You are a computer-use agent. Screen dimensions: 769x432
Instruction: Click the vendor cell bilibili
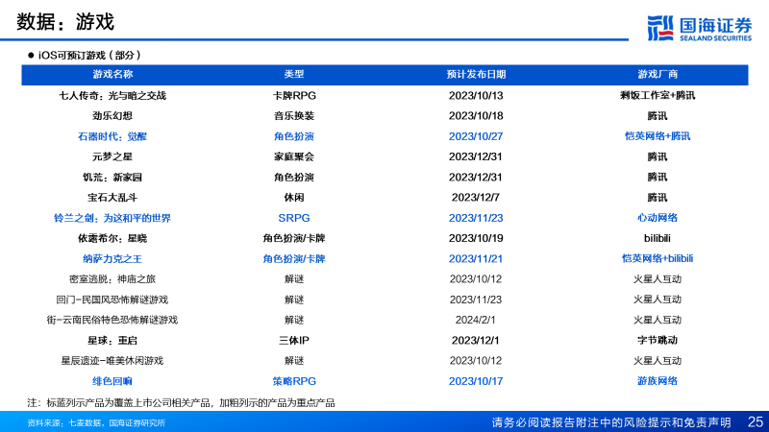coord(657,238)
